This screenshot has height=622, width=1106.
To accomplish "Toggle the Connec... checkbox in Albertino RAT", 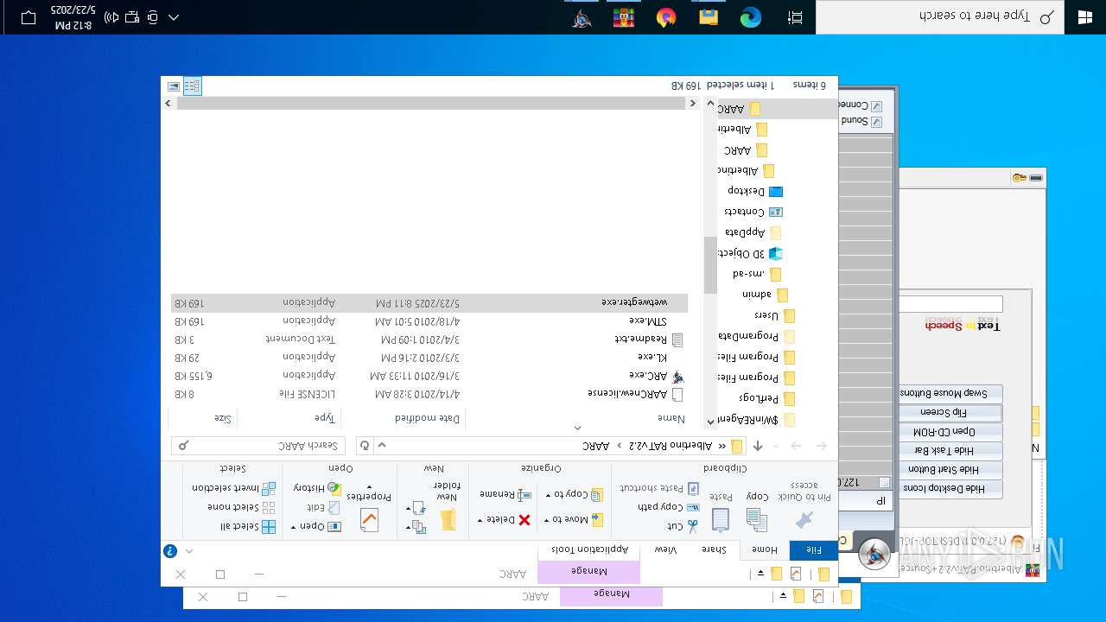I will pos(876,106).
